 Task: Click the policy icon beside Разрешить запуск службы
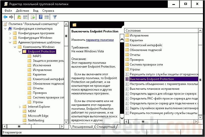127,74
